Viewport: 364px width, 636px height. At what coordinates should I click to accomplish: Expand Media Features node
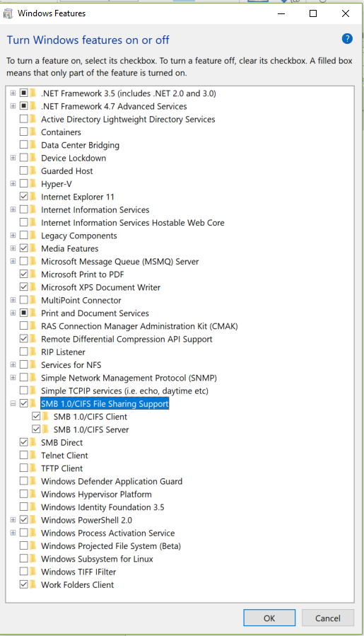[13, 248]
